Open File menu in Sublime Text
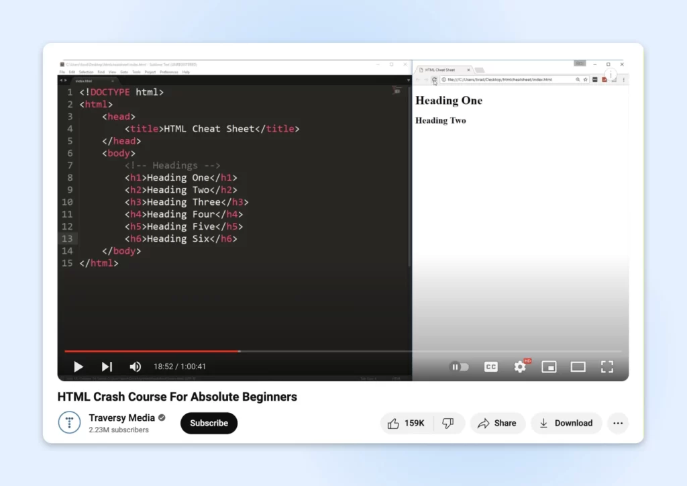Screen dimensions: 687x486 62,72
